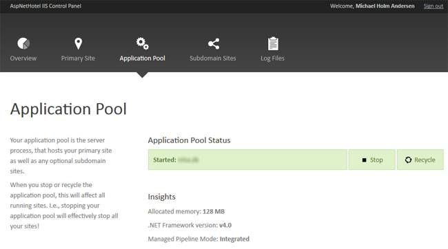448x249 pixels.
Task: Click the Log Files clipboard icon
Action: coord(273,43)
